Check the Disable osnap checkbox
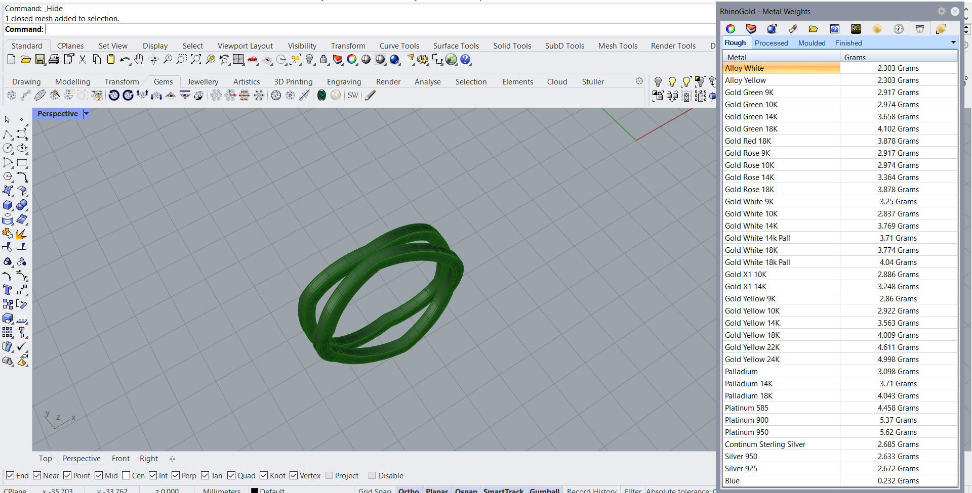Image resolution: width=972 pixels, height=493 pixels. [x=373, y=475]
